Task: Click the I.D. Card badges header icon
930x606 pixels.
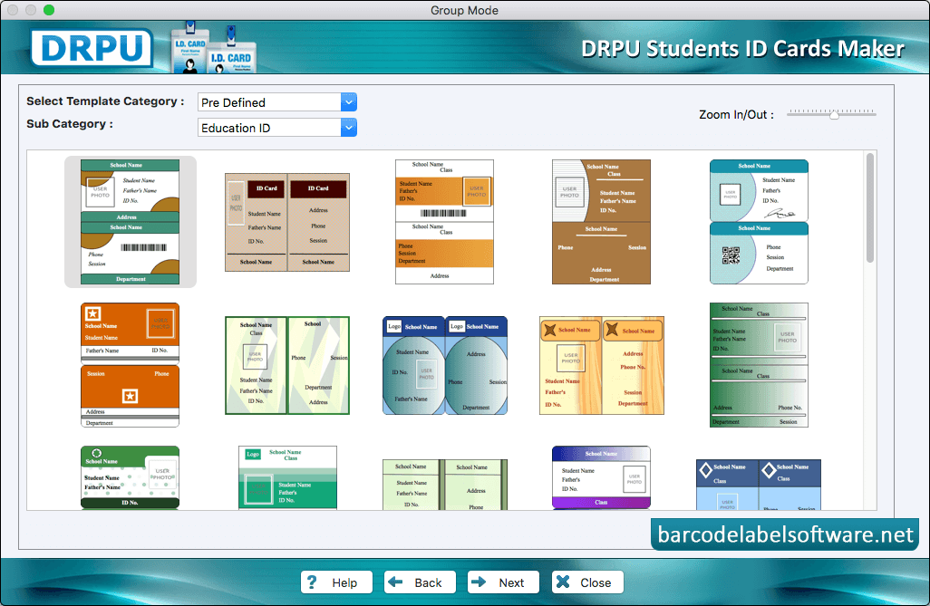Action: tap(214, 48)
